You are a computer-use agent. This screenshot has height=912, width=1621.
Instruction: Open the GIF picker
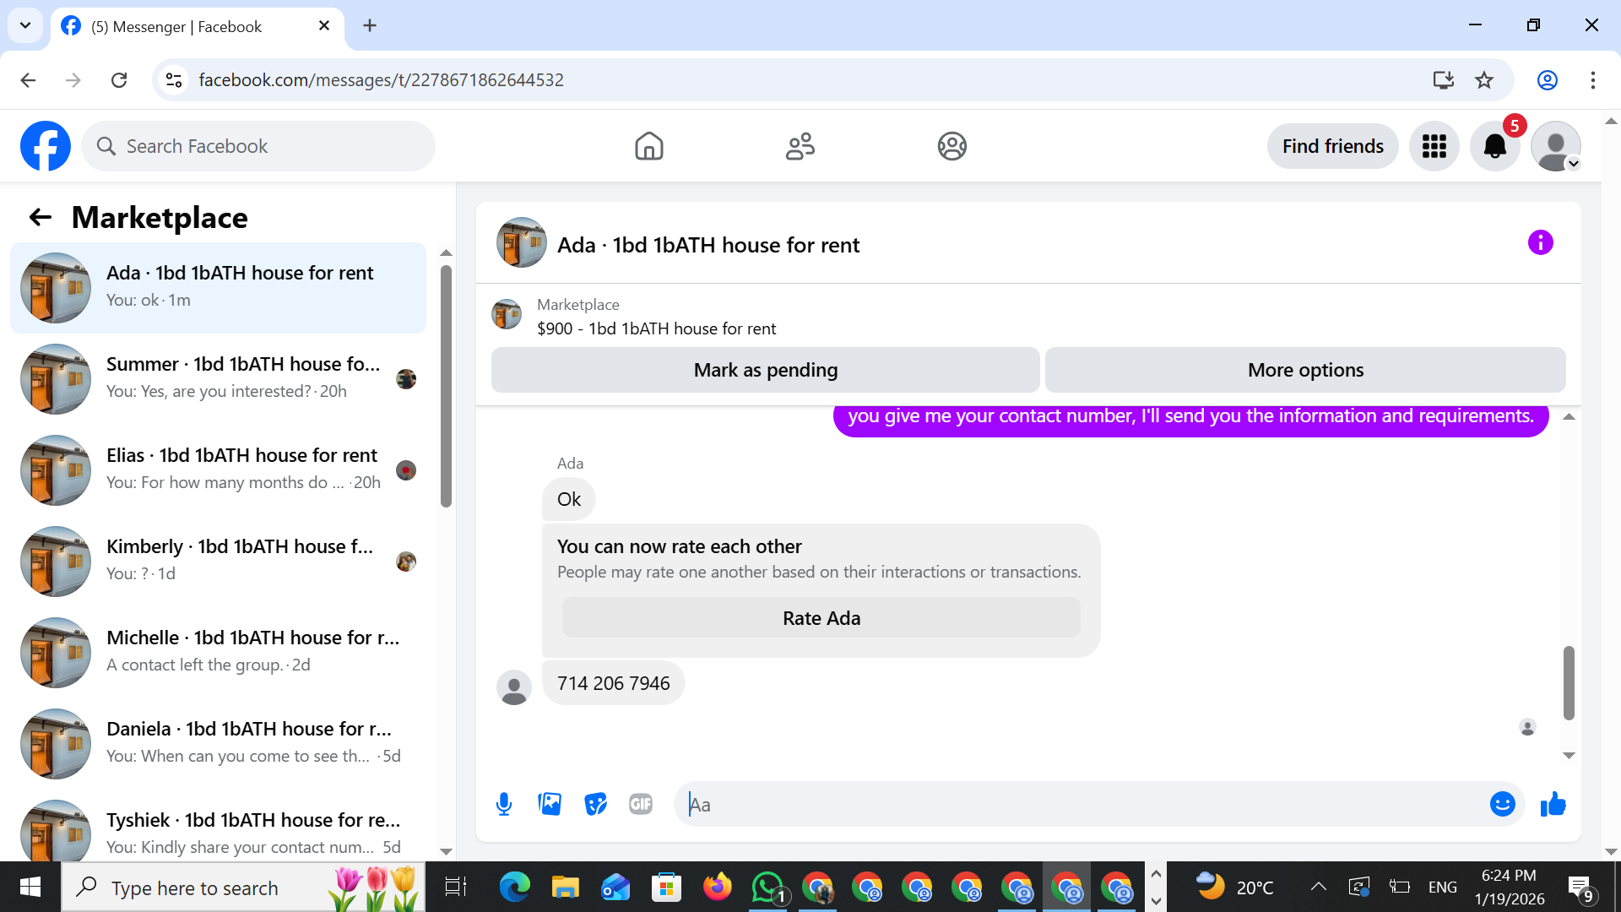(641, 804)
